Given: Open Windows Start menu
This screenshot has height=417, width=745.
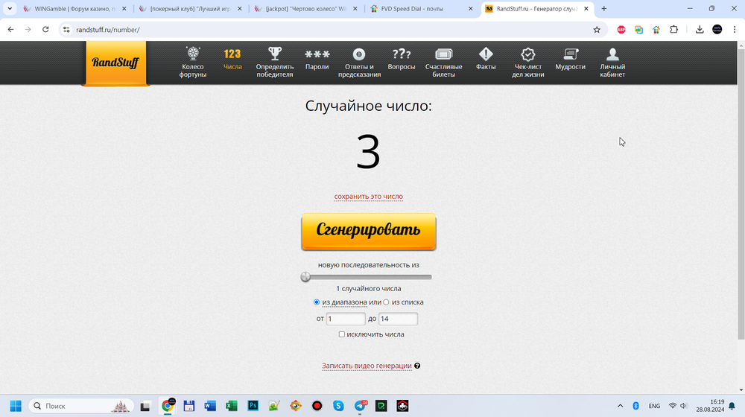Looking at the screenshot, I should coord(16,406).
